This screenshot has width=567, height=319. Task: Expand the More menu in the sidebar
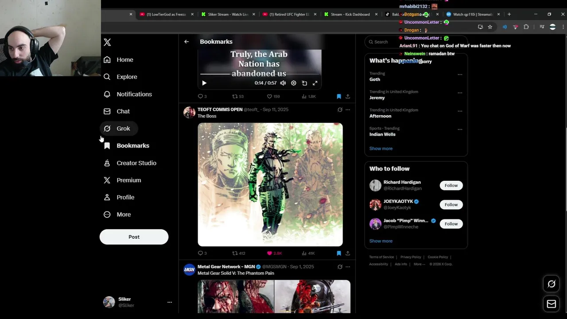pos(117,214)
